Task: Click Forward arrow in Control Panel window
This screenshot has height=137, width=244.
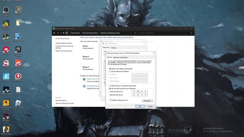Action: (x=58, y=33)
